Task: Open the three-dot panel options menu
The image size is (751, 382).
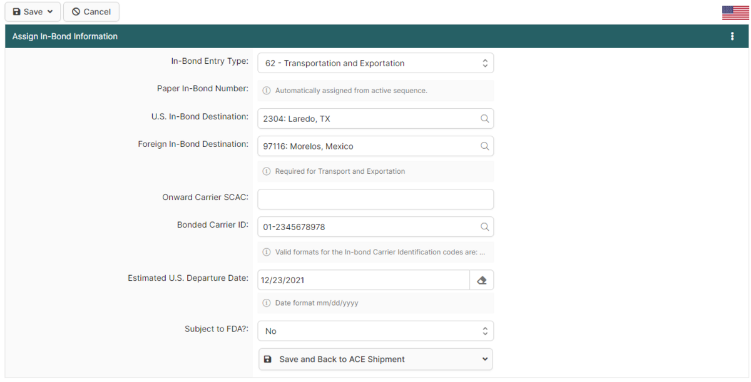Action: coord(732,36)
